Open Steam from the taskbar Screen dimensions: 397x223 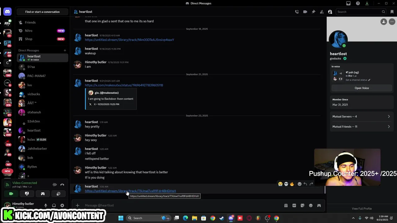[221, 218]
